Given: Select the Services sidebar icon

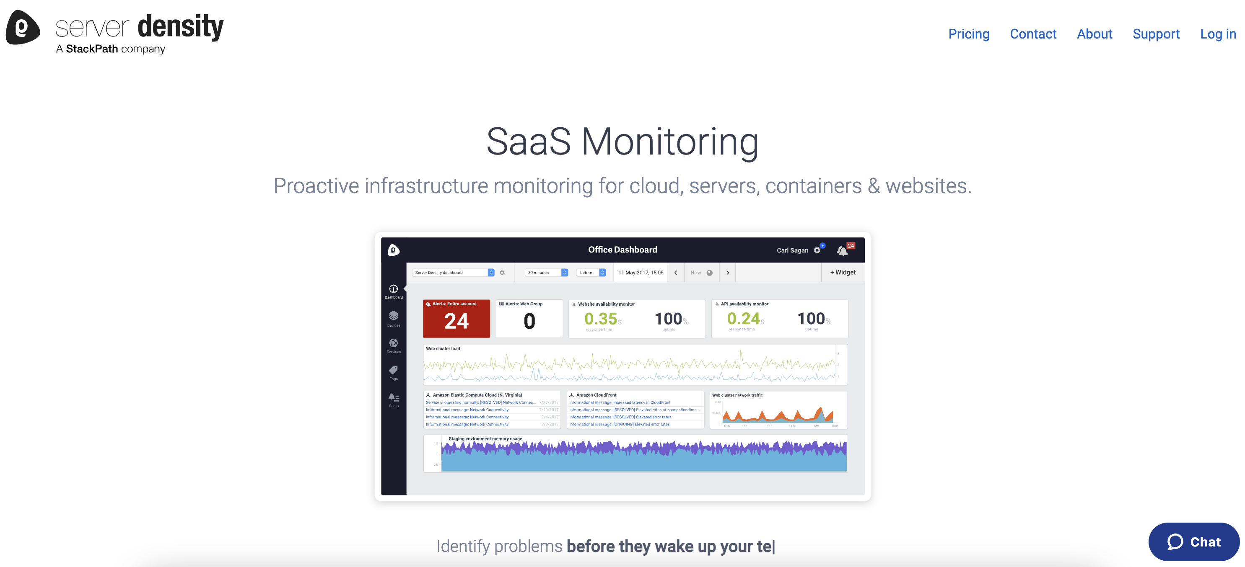Looking at the screenshot, I should point(394,345).
